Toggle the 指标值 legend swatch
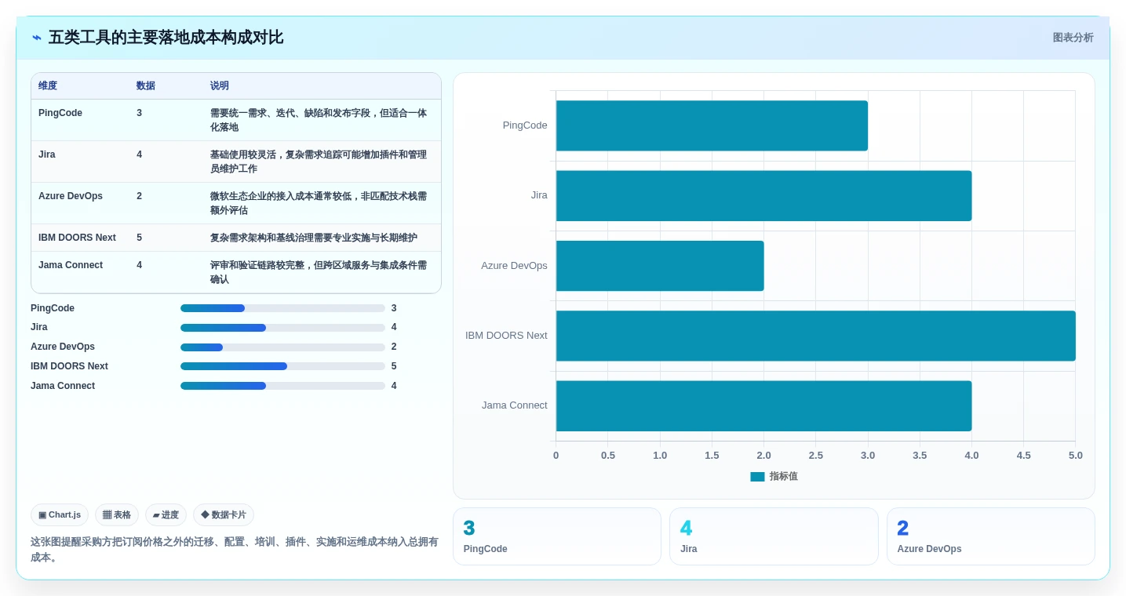1126x596 pixels. coord(757,476)
